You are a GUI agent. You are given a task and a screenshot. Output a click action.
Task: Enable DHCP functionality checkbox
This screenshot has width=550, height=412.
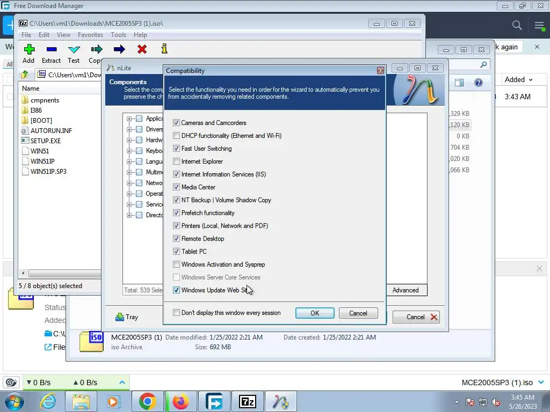176,136
